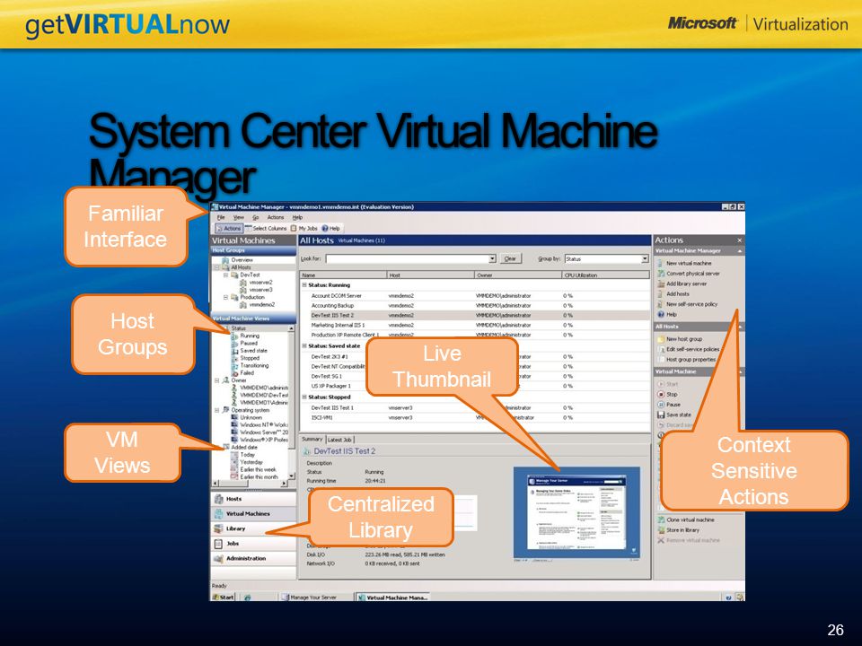Screen dimensions: 862x646
Task: Click the Select Columns toolbar icon
Action: click(249, 228)
